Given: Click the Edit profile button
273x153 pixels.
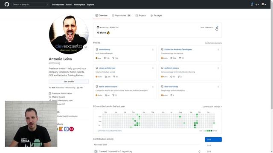Looking at the screenshot, I should tap(69, 82).
